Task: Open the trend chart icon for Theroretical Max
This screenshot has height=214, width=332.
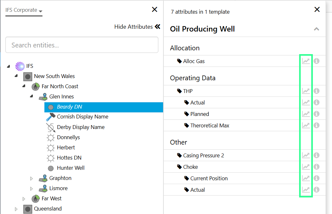Action: (x=306, y=125)
